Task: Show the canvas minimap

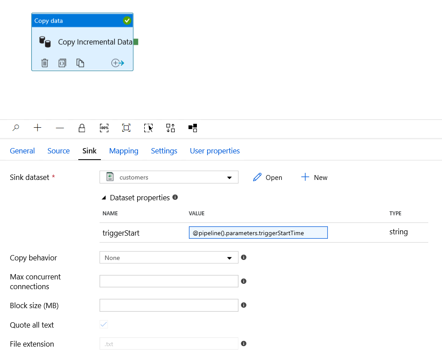Action: pyautogui.click(x=192, y=128)
